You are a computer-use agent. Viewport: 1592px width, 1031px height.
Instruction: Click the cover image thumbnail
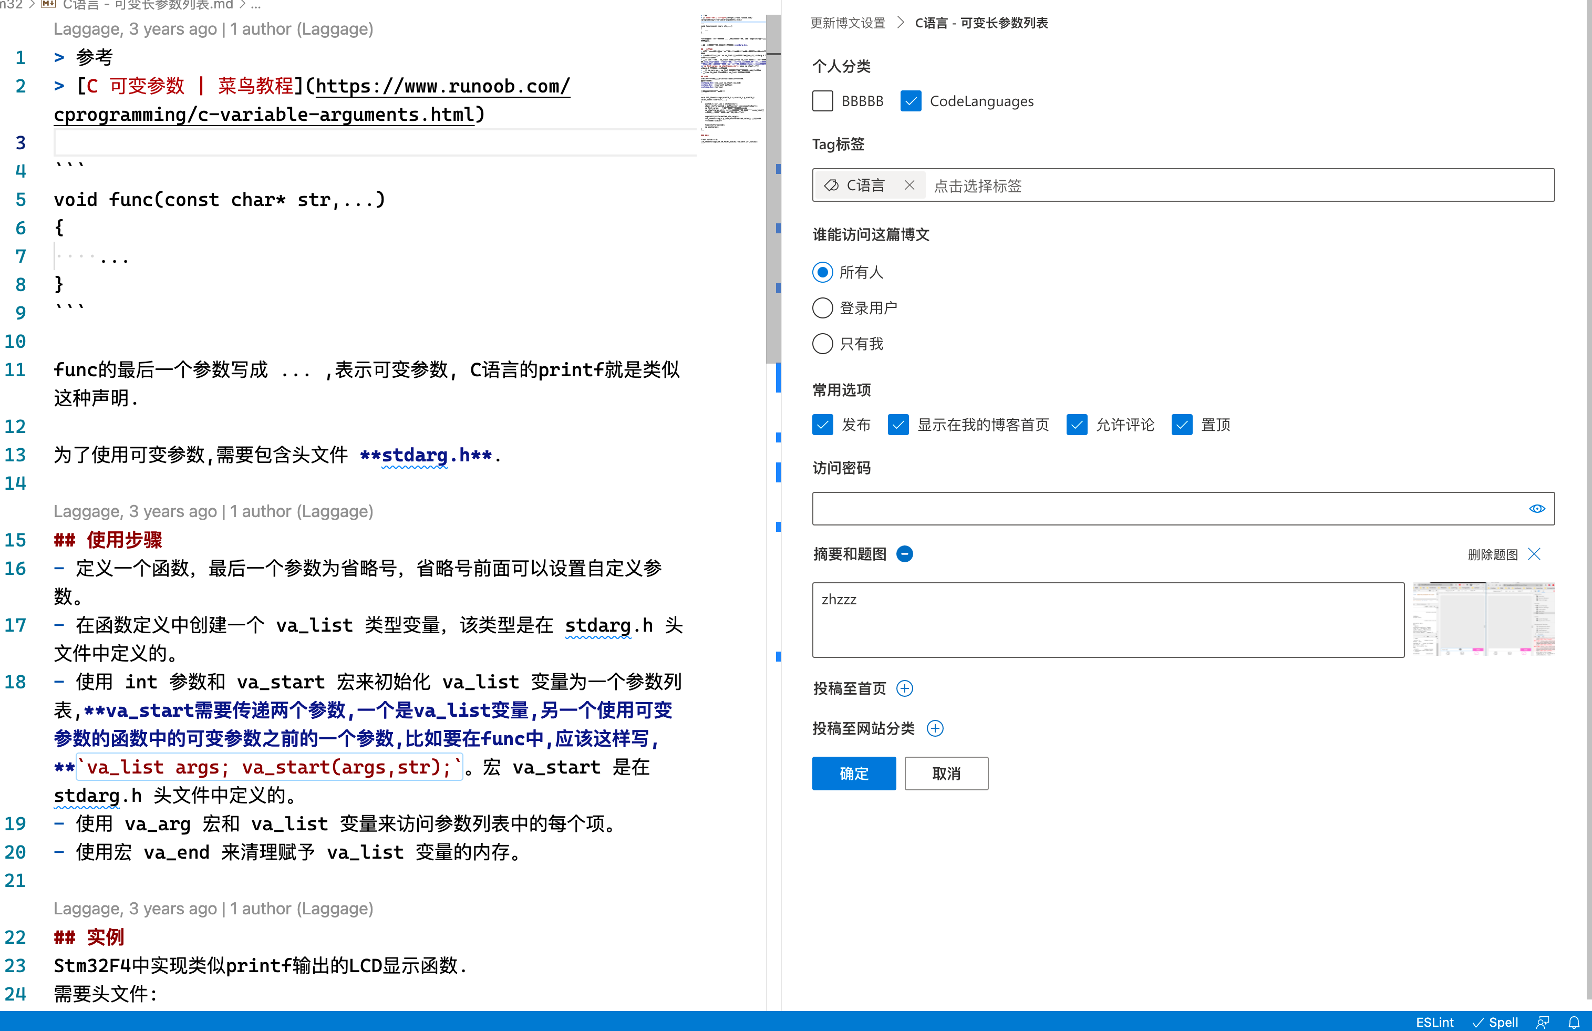pyautogui.click(x=1484, y=619)
